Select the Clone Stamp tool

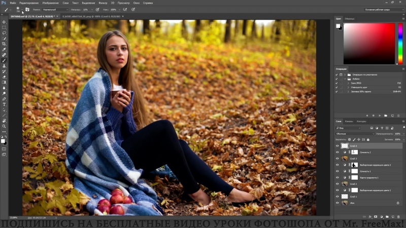pos(4,66)
